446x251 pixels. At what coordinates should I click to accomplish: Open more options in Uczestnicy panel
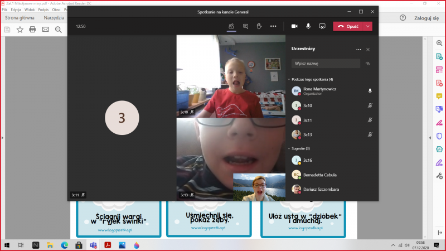point(358,50)
